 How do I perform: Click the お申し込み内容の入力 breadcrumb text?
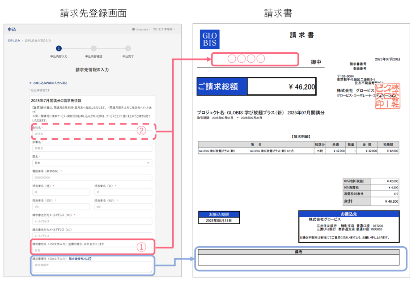(38, 41)
